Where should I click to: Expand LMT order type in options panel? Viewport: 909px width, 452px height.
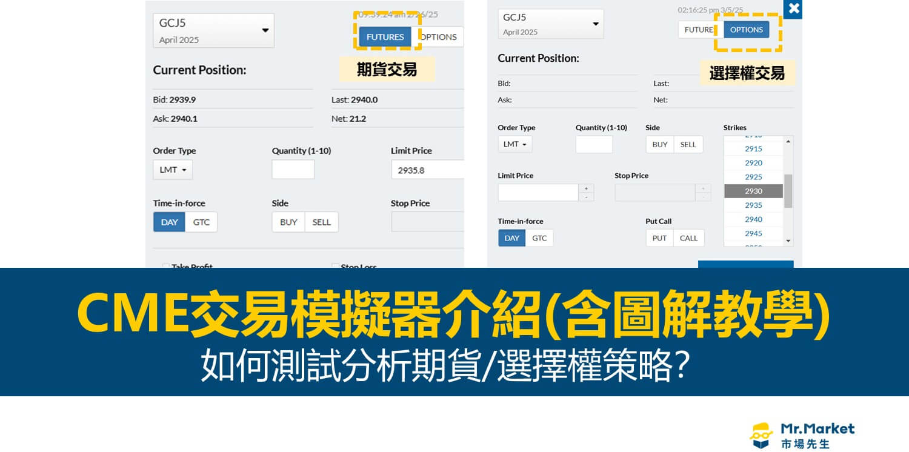[515, 144]
